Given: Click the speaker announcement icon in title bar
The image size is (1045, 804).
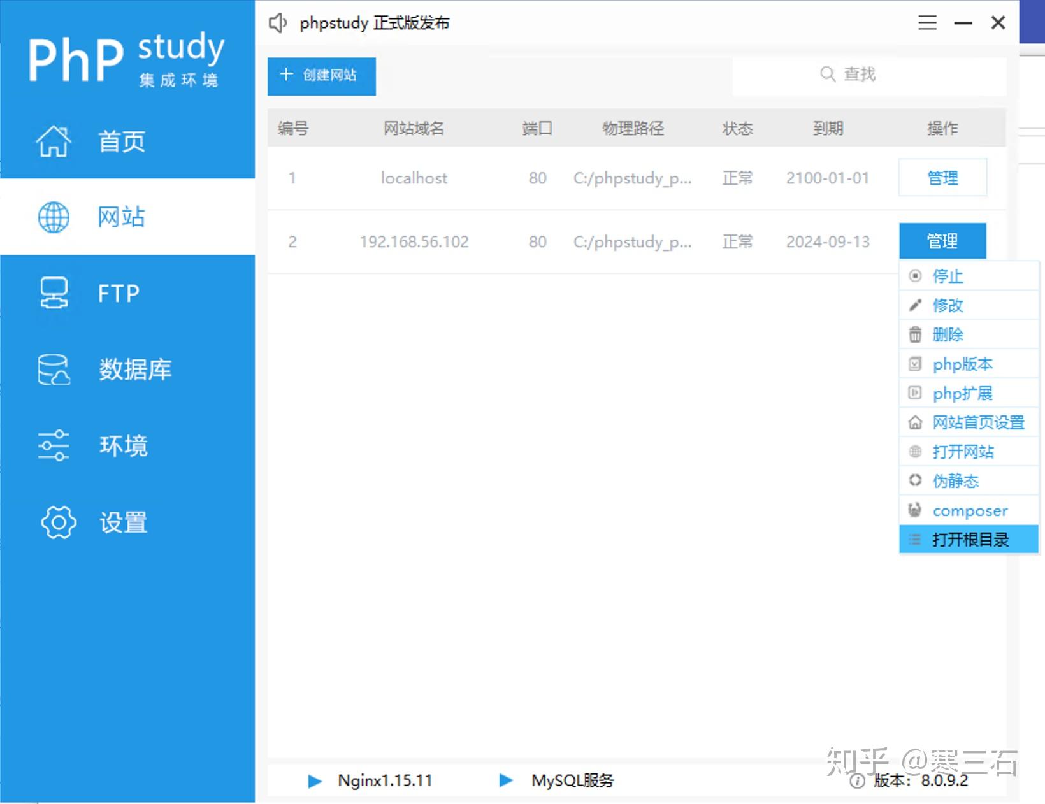Looking at the screenshot, I should [278, 22].
